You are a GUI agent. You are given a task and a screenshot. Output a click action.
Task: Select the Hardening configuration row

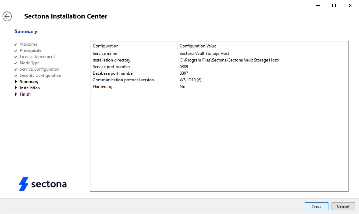(x=103, y=87)
